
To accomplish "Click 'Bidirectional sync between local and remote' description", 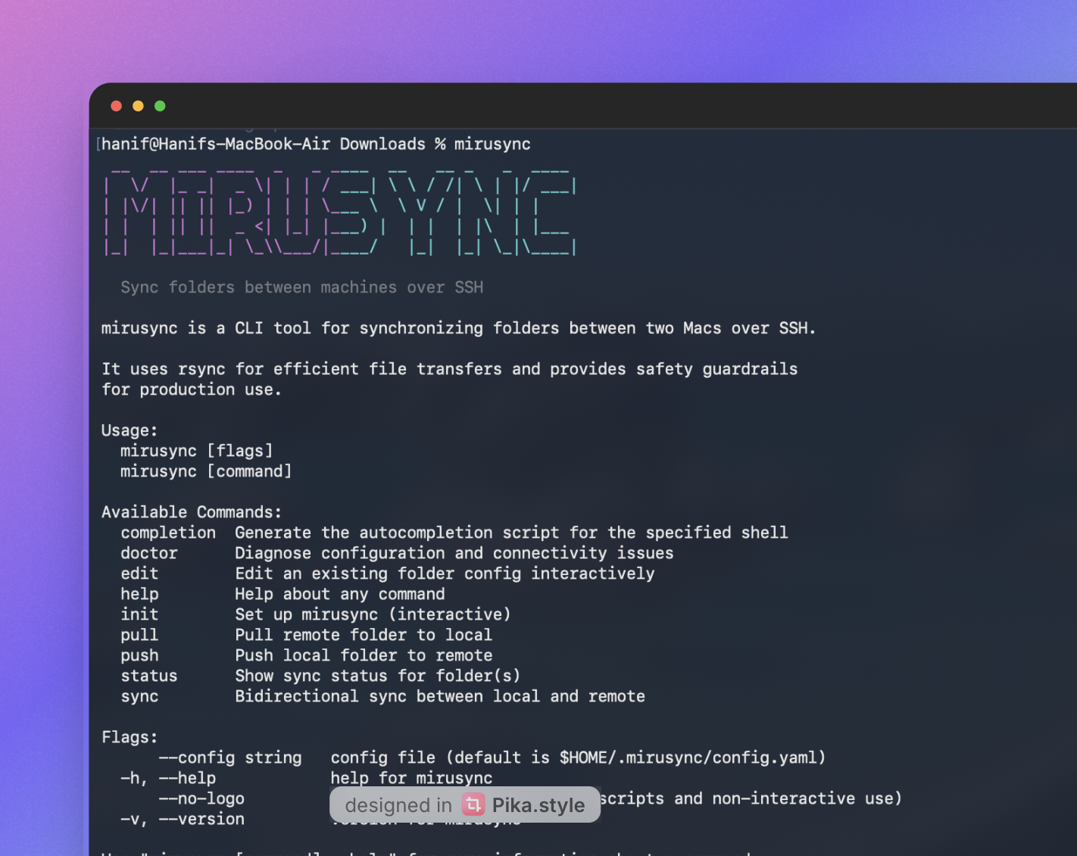I will (440, 696).
